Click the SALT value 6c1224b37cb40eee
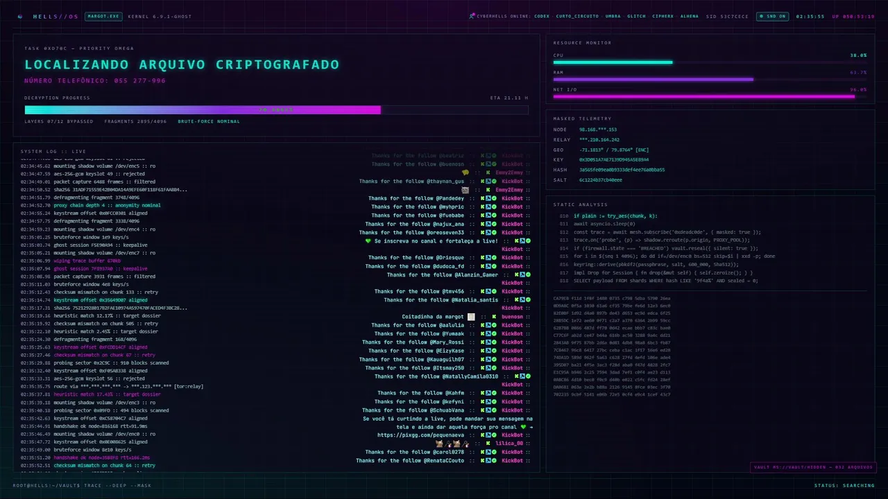Viewport: 888px width, 499px height. [601, 180]
